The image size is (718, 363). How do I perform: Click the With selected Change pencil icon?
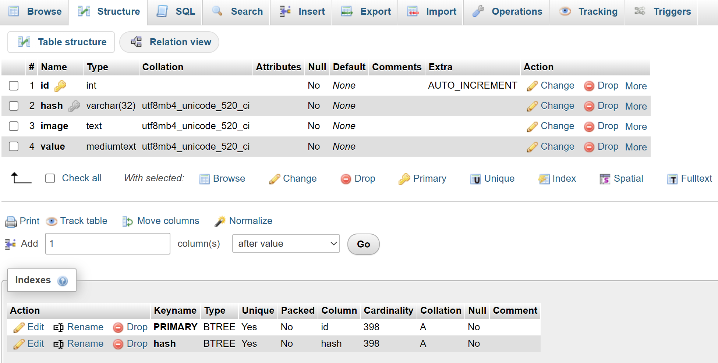pyautogui.click(x=275, y=179)
